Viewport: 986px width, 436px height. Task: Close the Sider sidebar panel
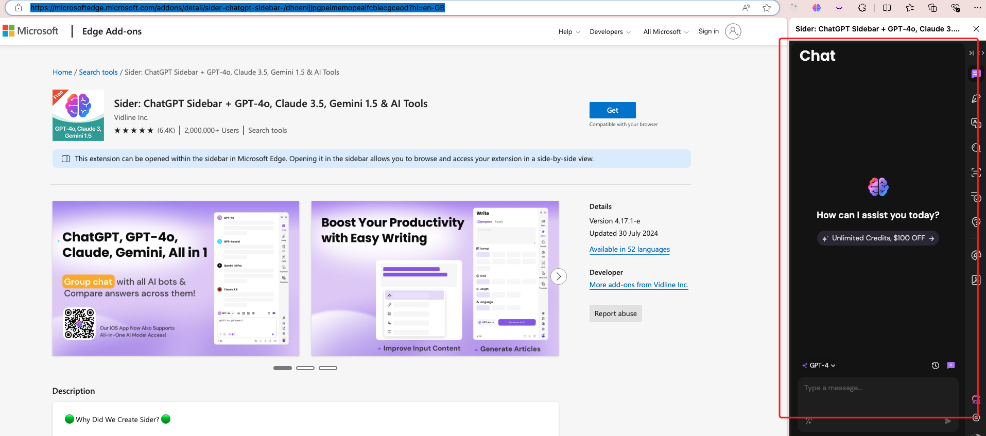click(976, 29)
